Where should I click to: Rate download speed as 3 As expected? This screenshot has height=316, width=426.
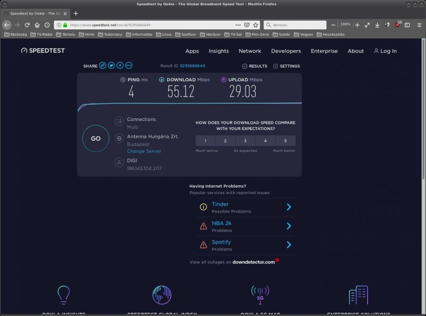coord(245,141)
